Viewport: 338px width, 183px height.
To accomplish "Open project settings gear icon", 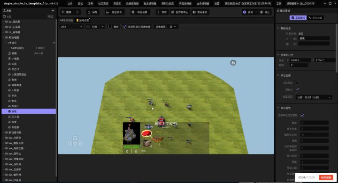I will (133, 12).
